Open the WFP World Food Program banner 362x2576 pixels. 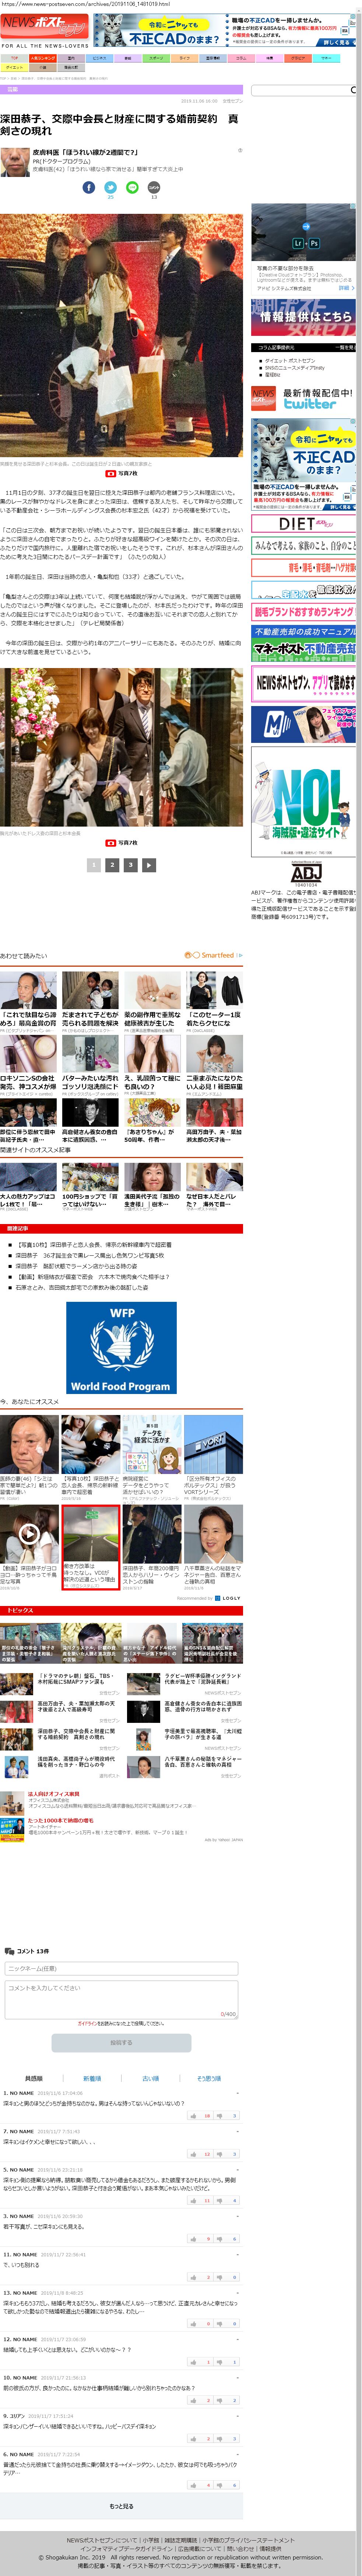121,1347
